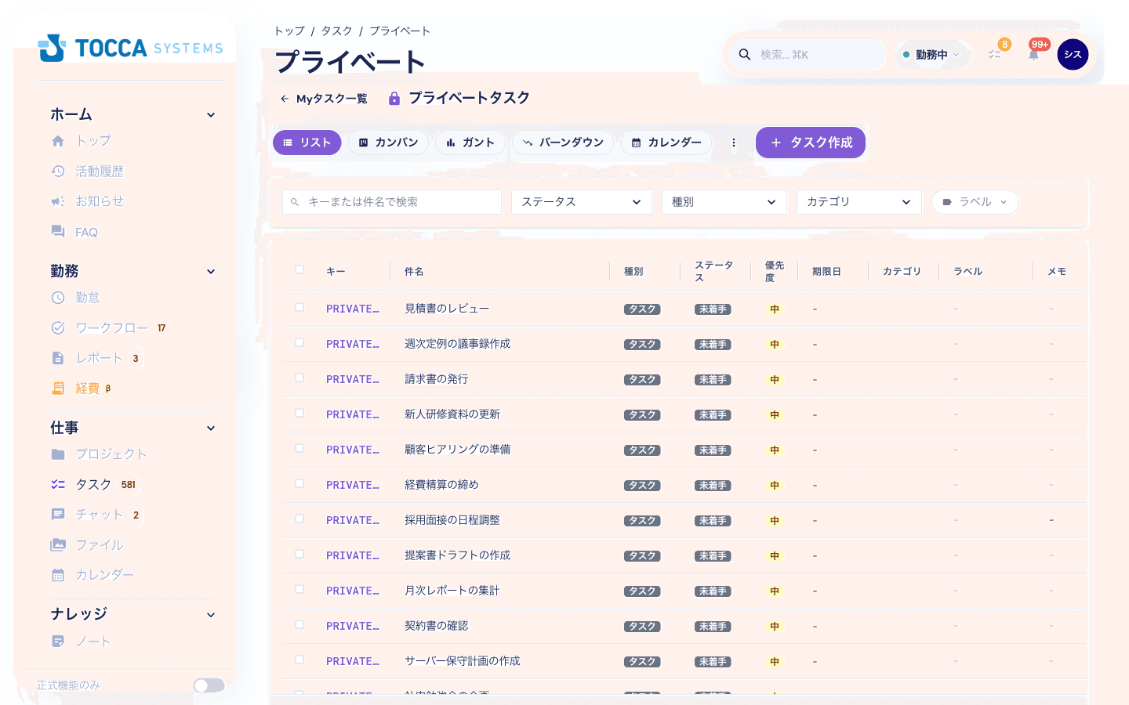Open 活動履歴 in the sidebar

pos(88,172)
